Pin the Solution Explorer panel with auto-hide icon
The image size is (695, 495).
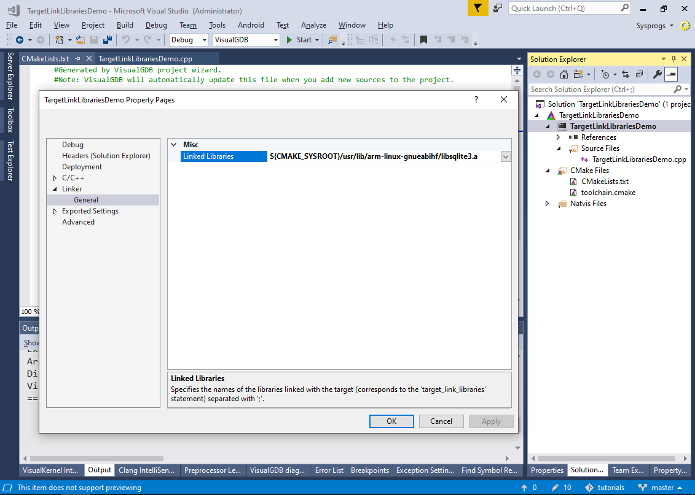tap(673, 59)
